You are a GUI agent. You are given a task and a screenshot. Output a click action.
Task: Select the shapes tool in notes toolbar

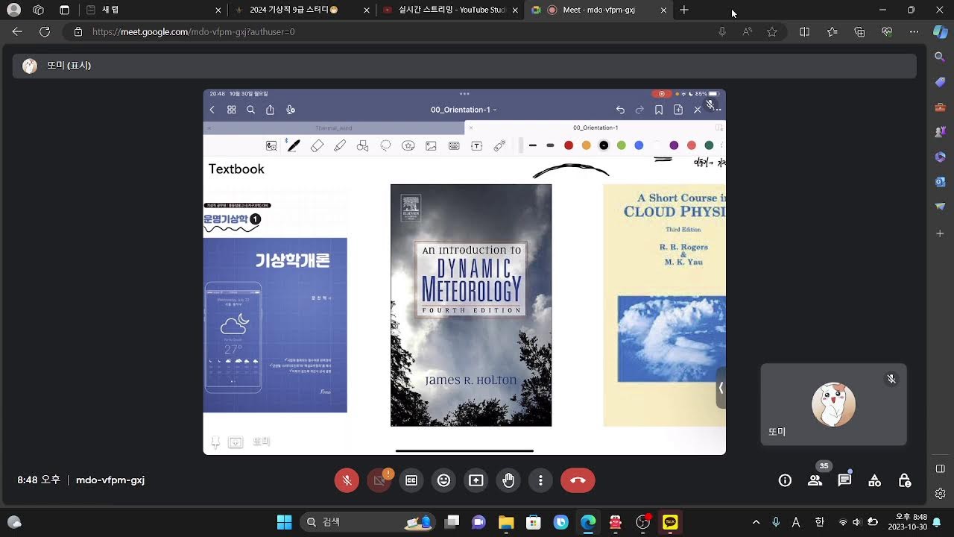[363, 145]
